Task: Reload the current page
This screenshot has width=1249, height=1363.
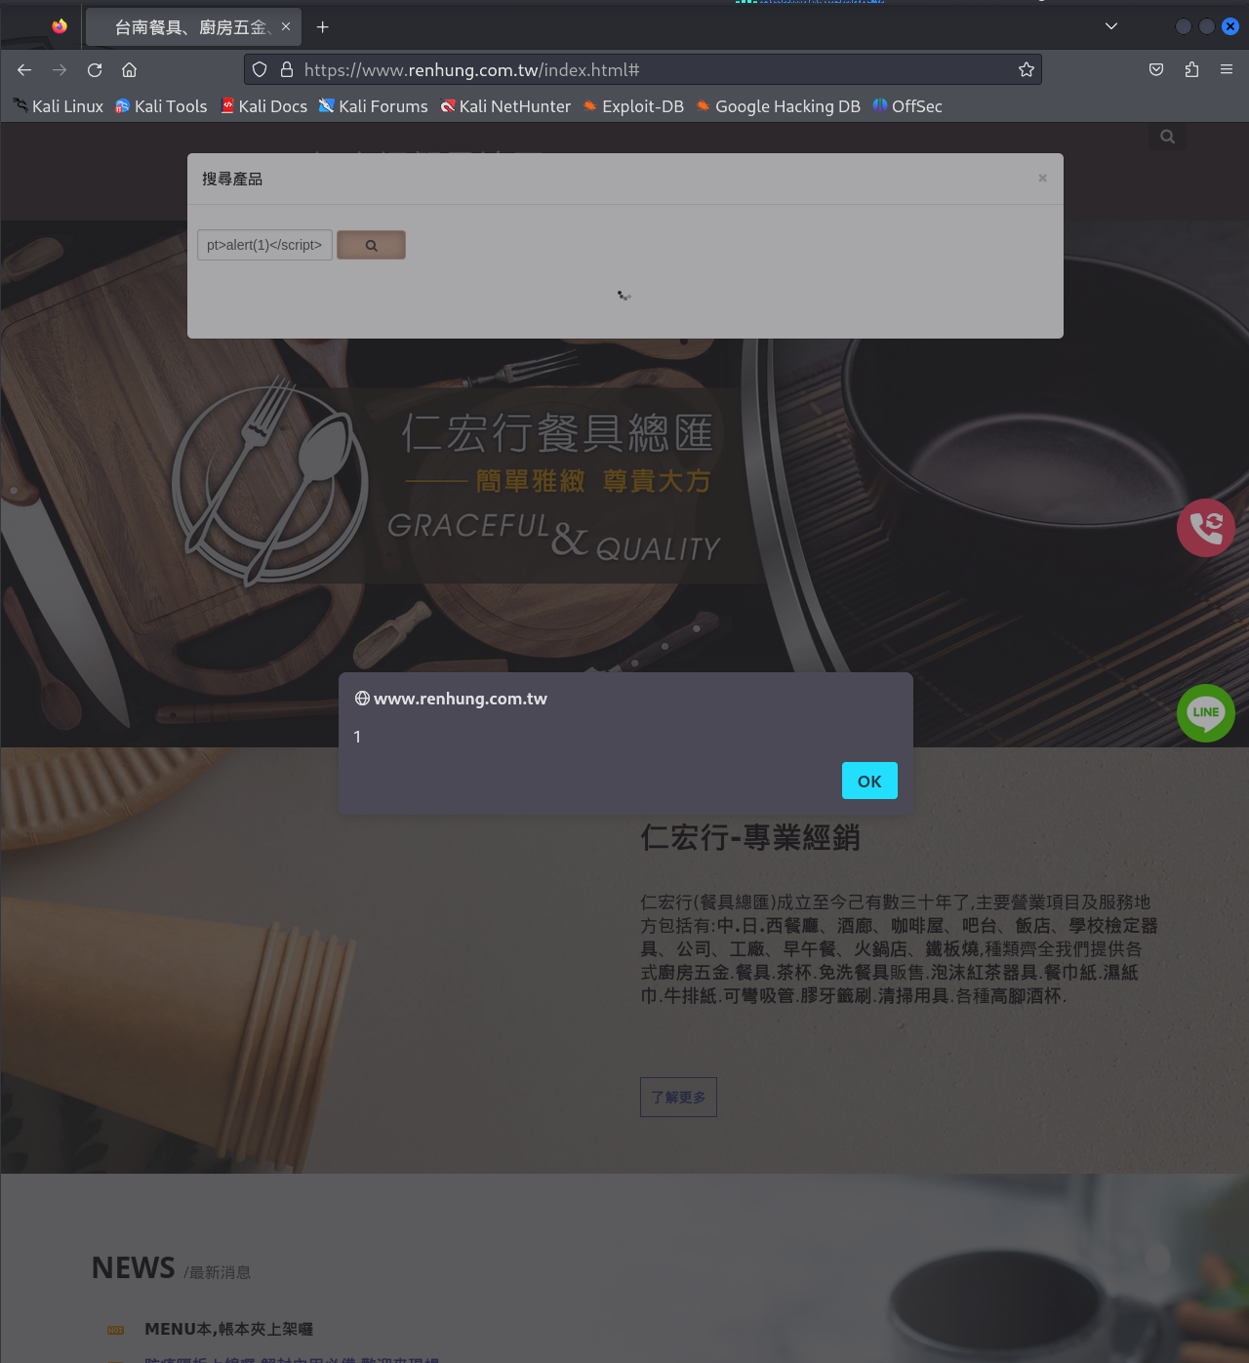Action: click(95, 69)
